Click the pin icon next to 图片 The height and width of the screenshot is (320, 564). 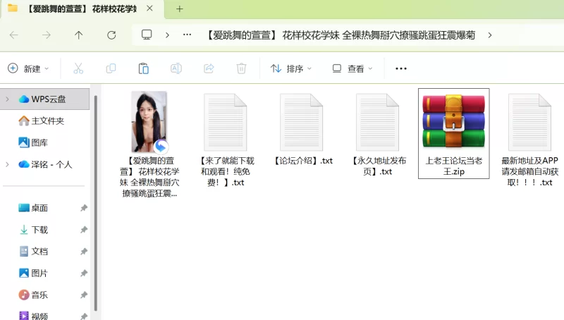pyautogui.click(x=83, y=273)
